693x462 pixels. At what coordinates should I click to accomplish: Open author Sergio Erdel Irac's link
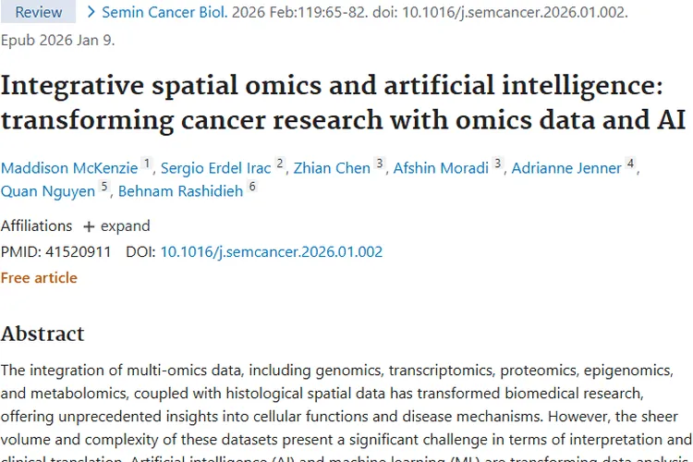coord(217,167)
